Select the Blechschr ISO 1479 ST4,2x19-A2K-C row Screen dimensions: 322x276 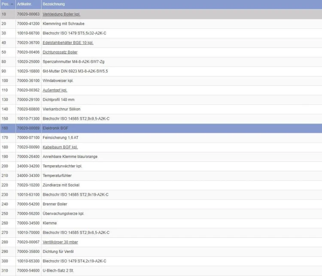pos(161,261)
